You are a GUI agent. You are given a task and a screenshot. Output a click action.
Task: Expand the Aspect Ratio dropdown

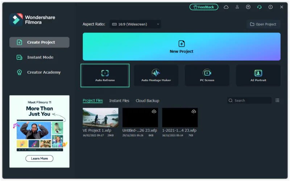tap(135, 24)
